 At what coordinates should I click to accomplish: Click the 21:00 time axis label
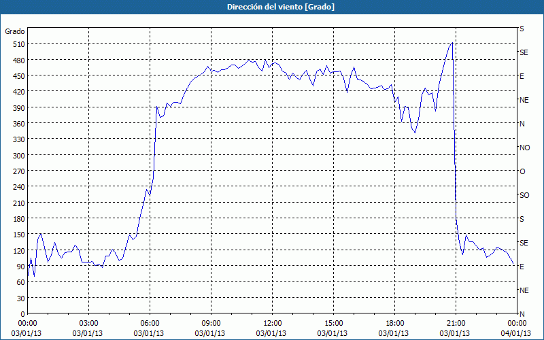click(x=456, y=324)
